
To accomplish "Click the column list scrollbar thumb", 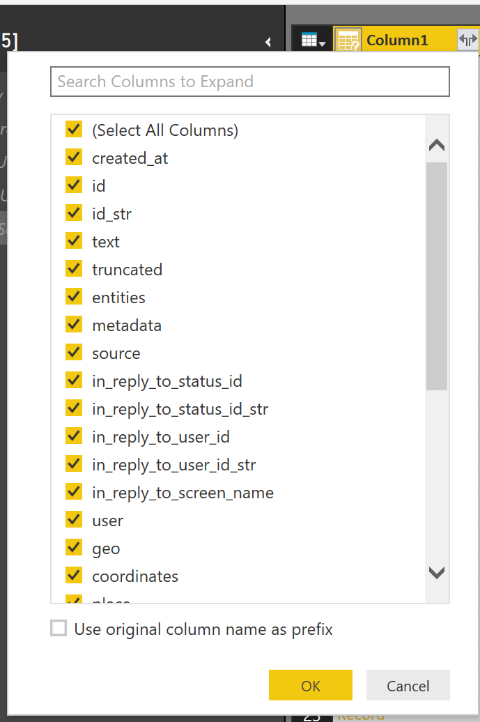I will [x=437, y=275].
